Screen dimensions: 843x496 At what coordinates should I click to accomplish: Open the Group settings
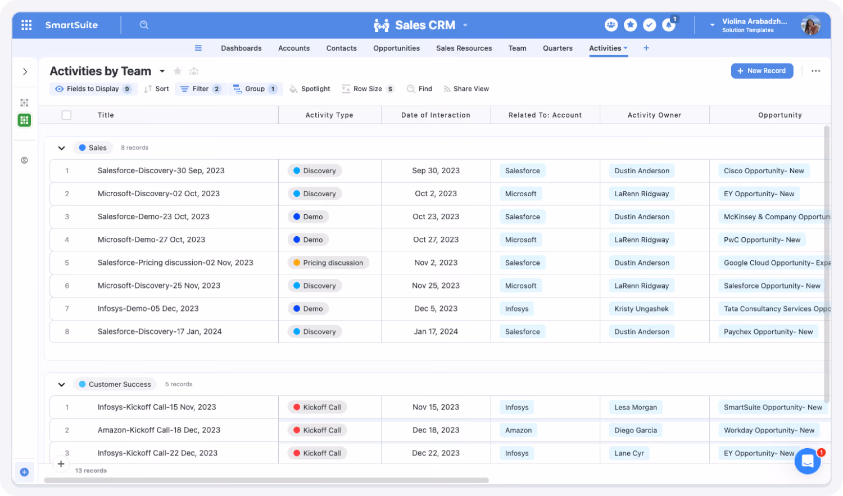[255, 89]
